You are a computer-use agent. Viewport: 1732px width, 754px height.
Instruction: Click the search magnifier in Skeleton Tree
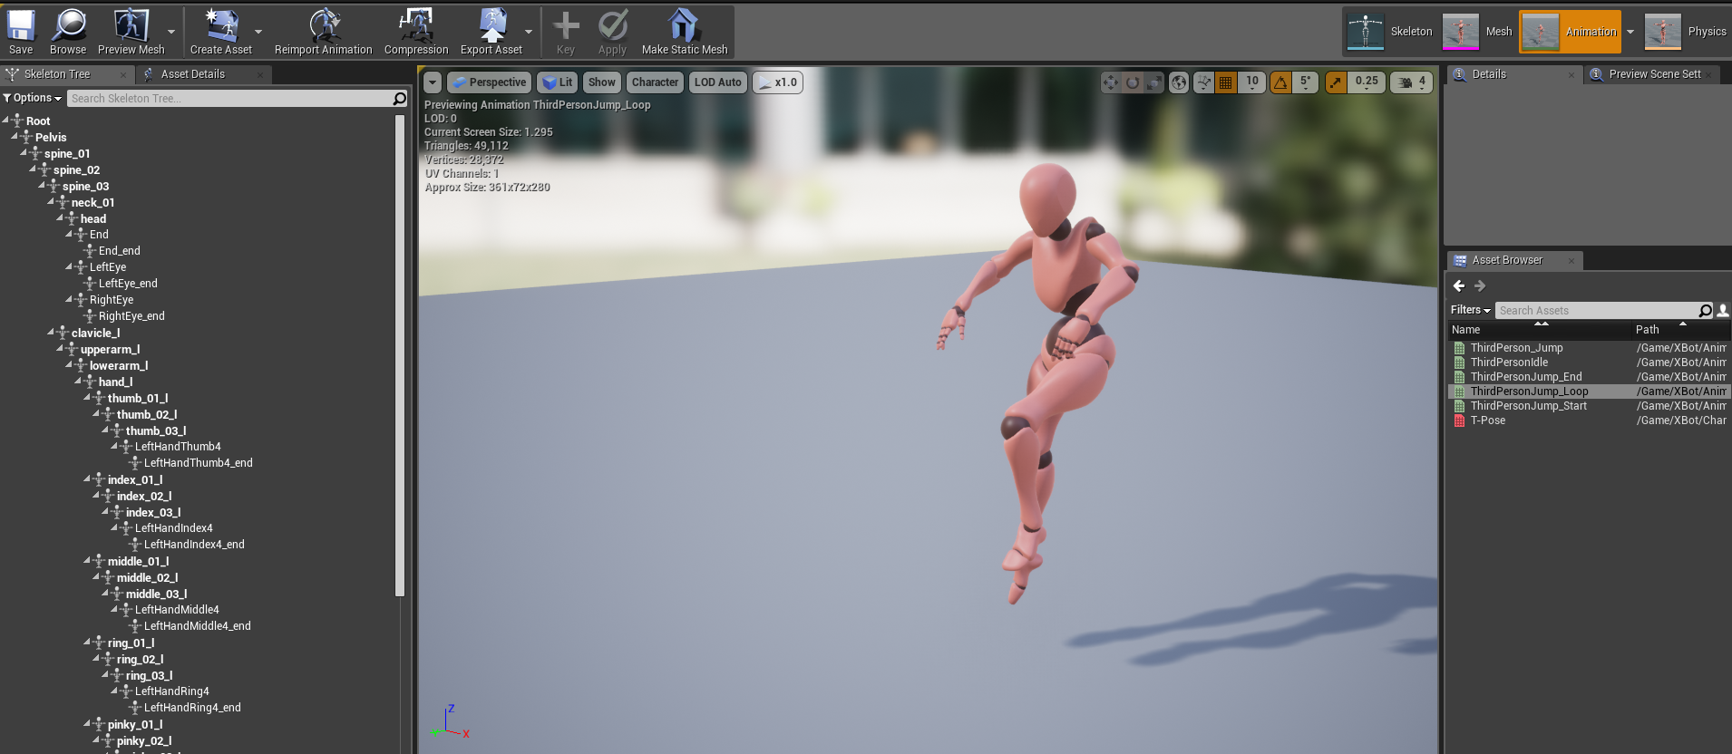400,98
